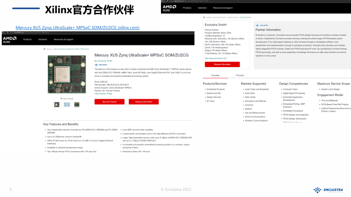This screenshot has height=197, width=351.
Task: Click the 'Markets Supported' heading
Action: [254, 84]
